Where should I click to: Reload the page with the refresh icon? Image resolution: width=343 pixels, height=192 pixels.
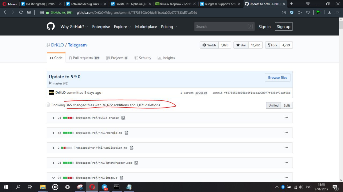(21, 12)
